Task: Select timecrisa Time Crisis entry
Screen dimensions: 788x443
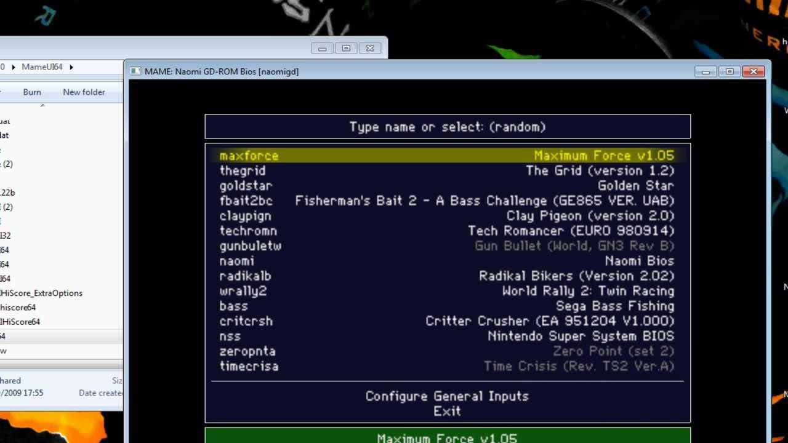Action: [447, 367]
